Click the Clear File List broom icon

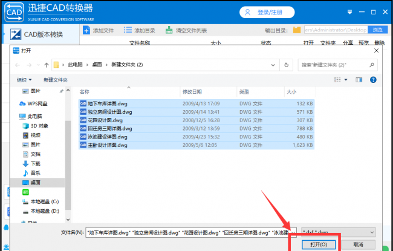169,30
